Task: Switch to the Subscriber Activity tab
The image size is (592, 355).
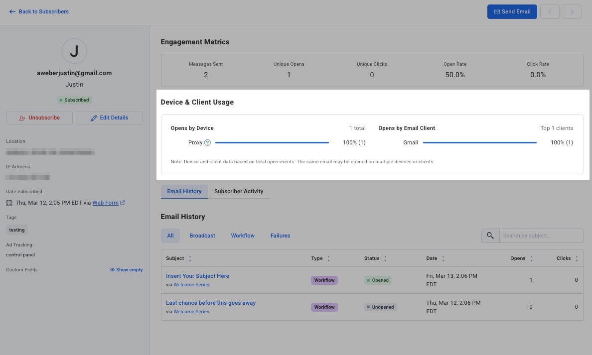Action: 239,191
